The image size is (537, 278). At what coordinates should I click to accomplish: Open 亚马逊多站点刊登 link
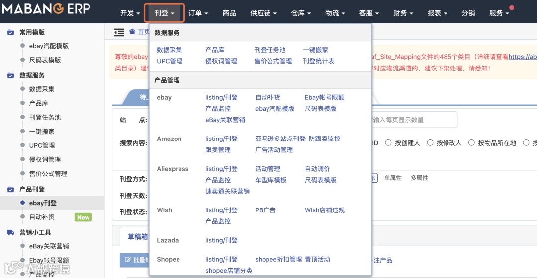(x=280, y=139)
